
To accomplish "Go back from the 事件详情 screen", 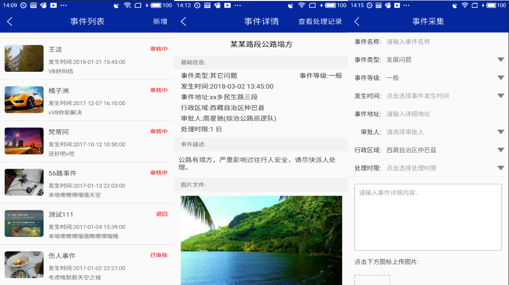I will [x=184, y=22].
